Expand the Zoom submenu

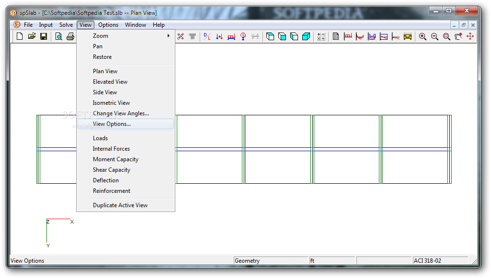click(126, 36)
